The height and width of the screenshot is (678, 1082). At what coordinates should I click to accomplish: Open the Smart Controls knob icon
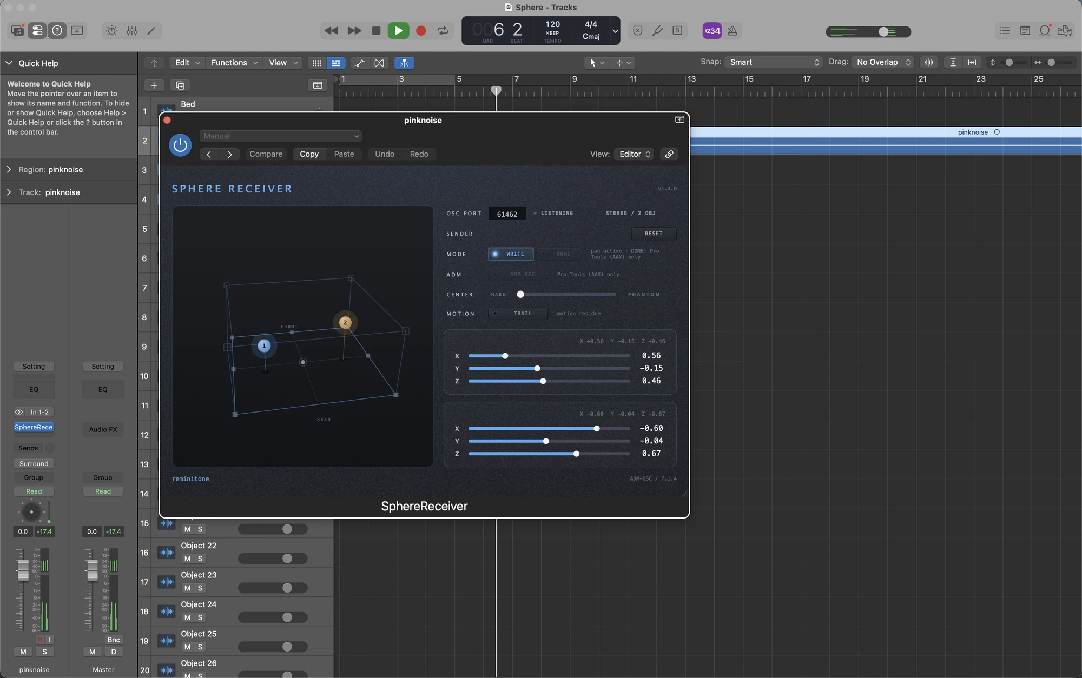click(x=111, y=31)
